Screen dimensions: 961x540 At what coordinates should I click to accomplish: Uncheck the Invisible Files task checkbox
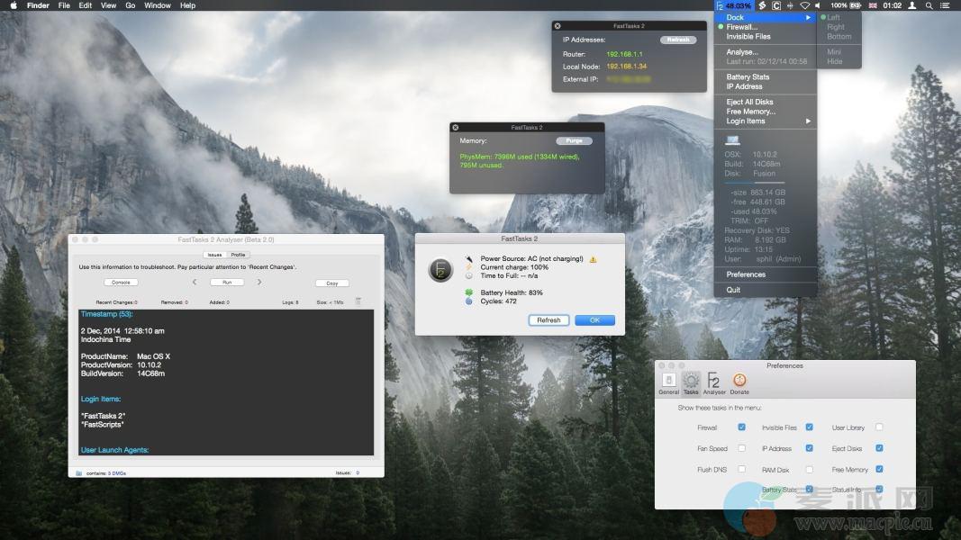(x=810, y=427)
